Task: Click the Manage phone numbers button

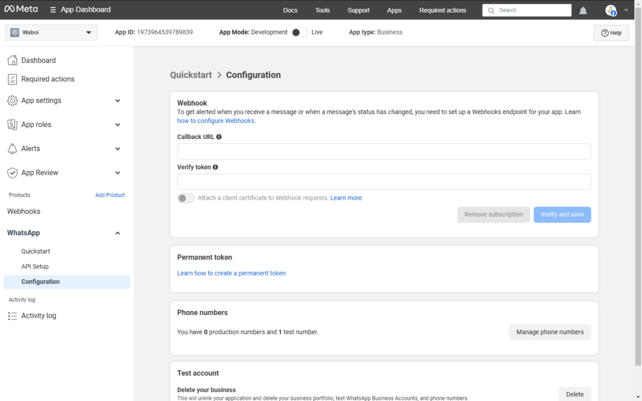Action: click(550, 332)
